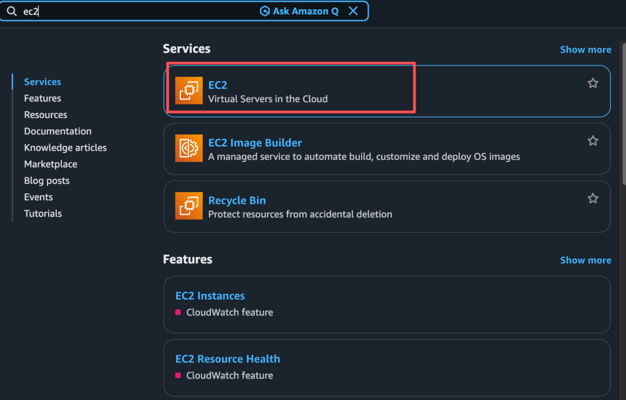Open Ask Amazon Q

click(299, 11)
